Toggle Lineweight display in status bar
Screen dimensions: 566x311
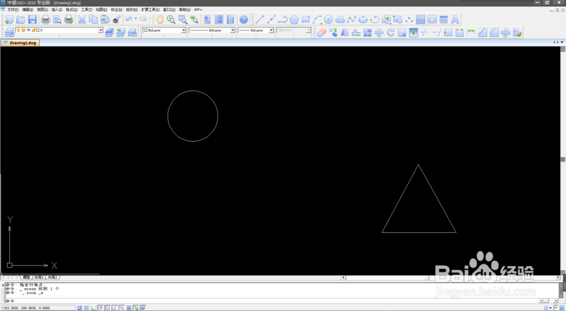129,308
